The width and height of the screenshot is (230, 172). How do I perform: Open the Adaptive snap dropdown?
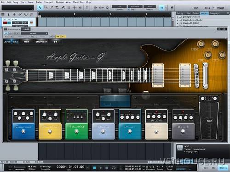click(x=135, y=7)
